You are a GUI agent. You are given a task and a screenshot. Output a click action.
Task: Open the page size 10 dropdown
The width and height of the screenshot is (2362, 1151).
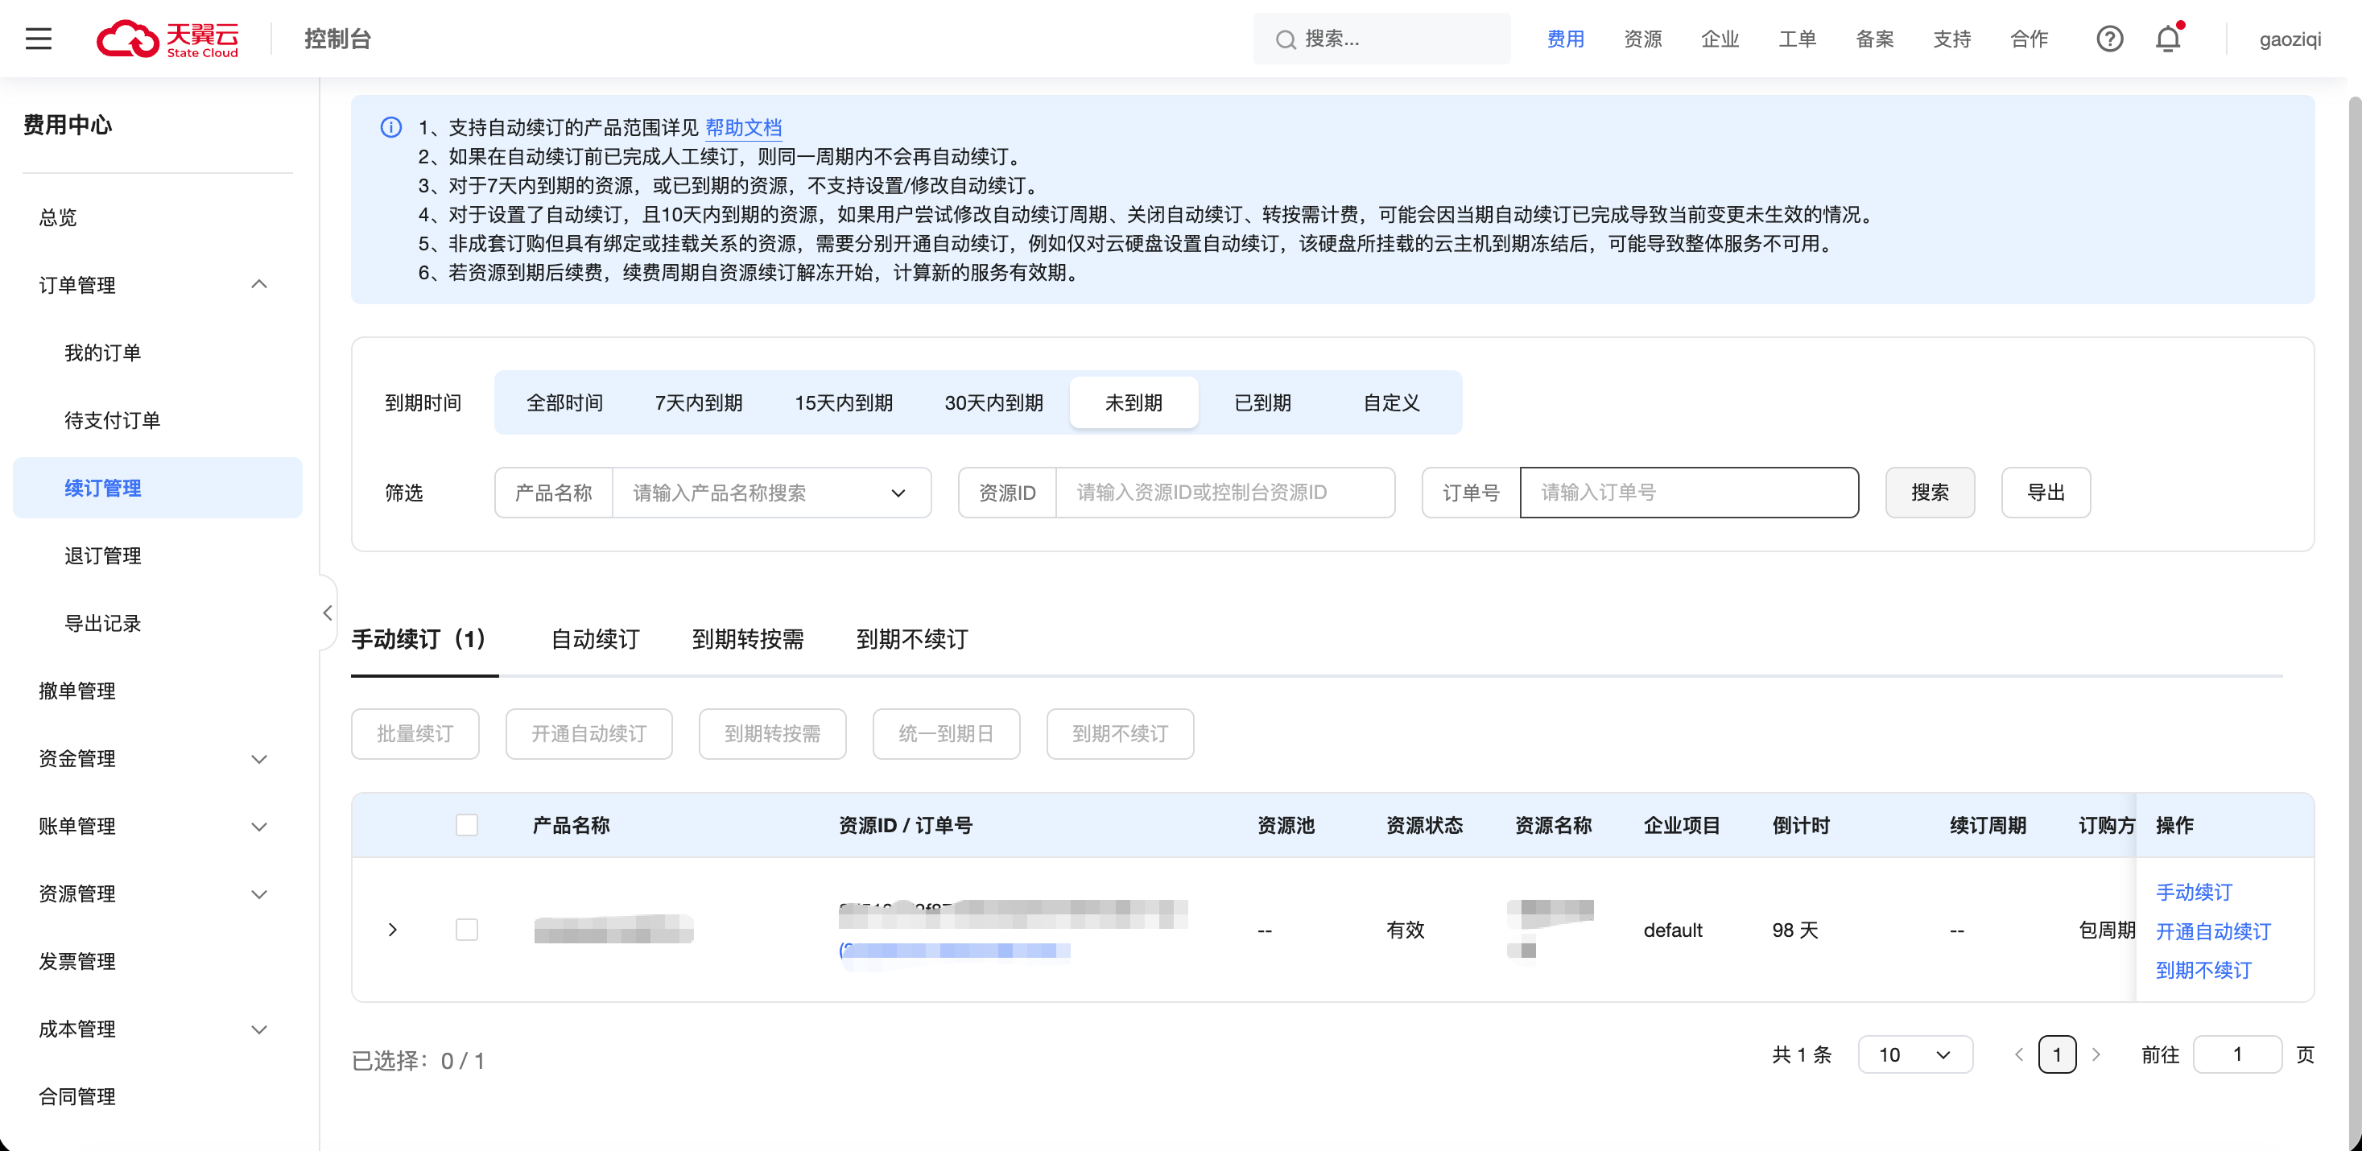pos(1914,1054)
